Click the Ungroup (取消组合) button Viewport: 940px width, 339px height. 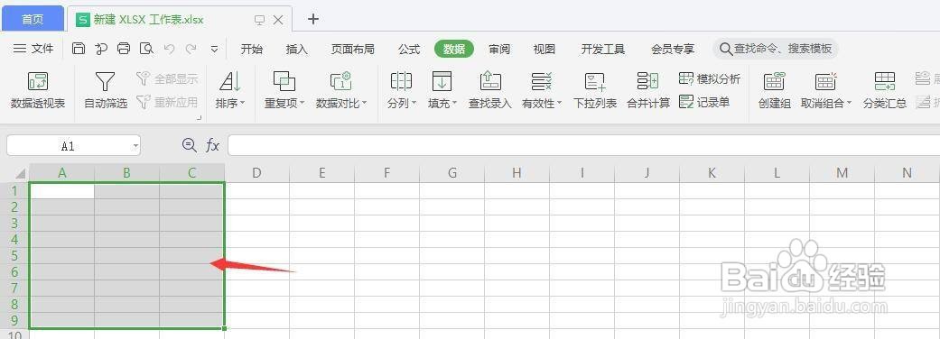826,90
